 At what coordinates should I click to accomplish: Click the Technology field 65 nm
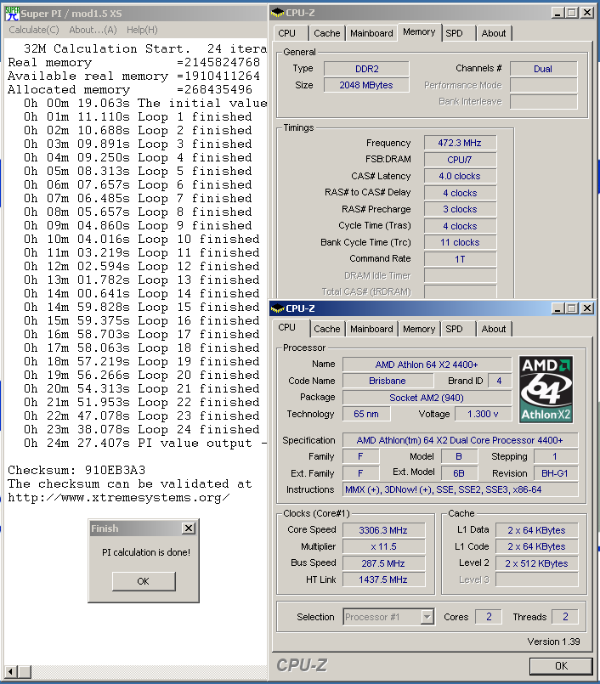point(366,414)
